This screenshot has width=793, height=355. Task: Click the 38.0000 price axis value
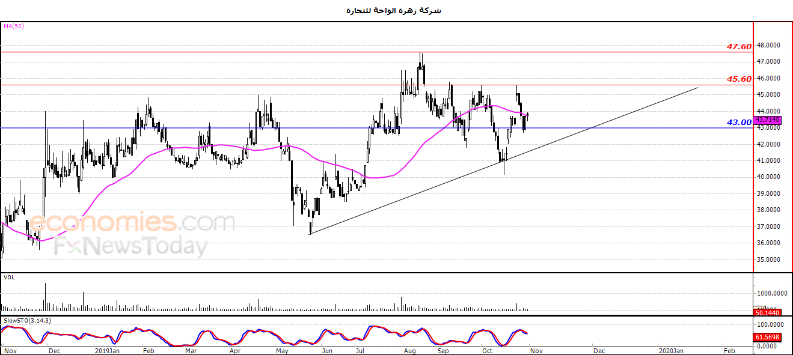[769, 210]
